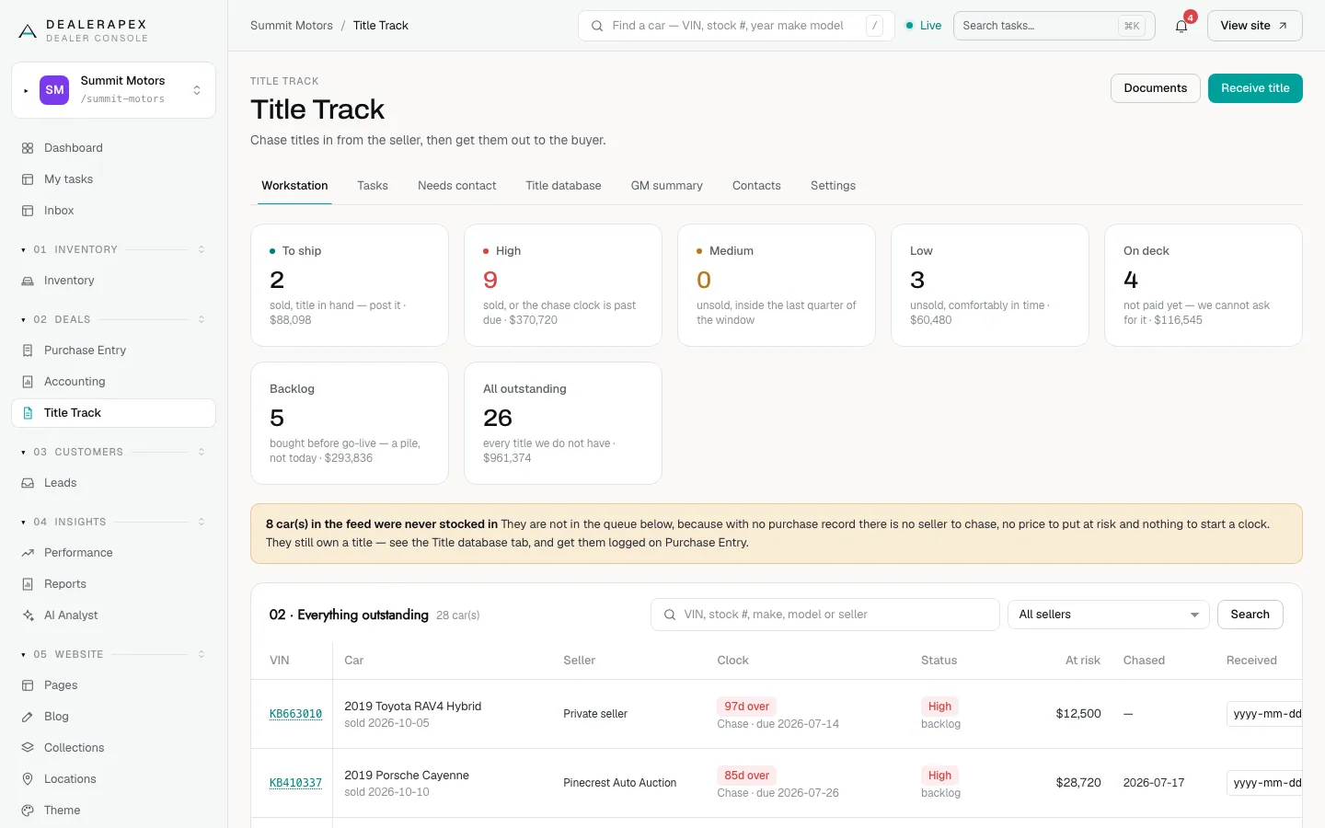This screenshot has height=828, width=1325.
Task: Click the Search button beside All sellers
Action: (1250, 615)
